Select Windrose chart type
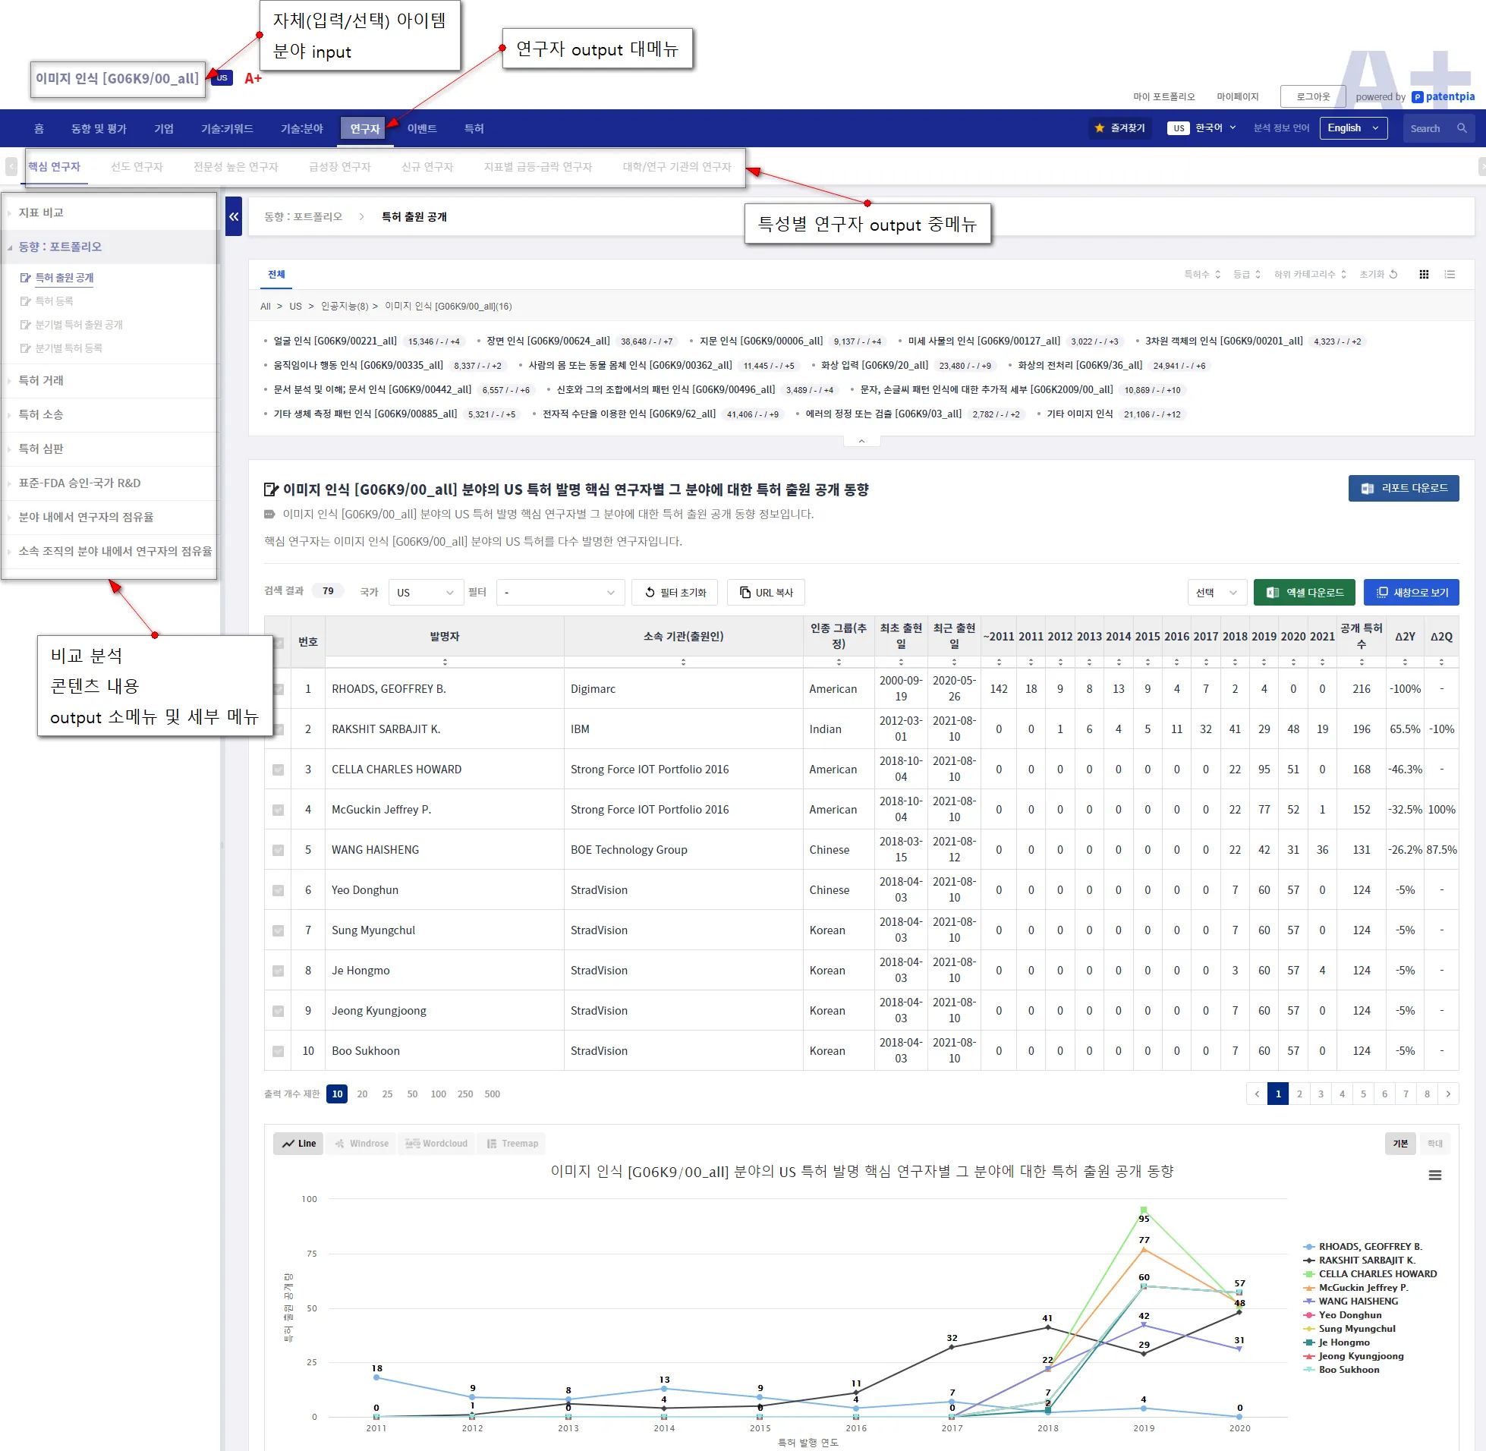Viewport: 1486px width, 1451px height. coord(362,1143)
